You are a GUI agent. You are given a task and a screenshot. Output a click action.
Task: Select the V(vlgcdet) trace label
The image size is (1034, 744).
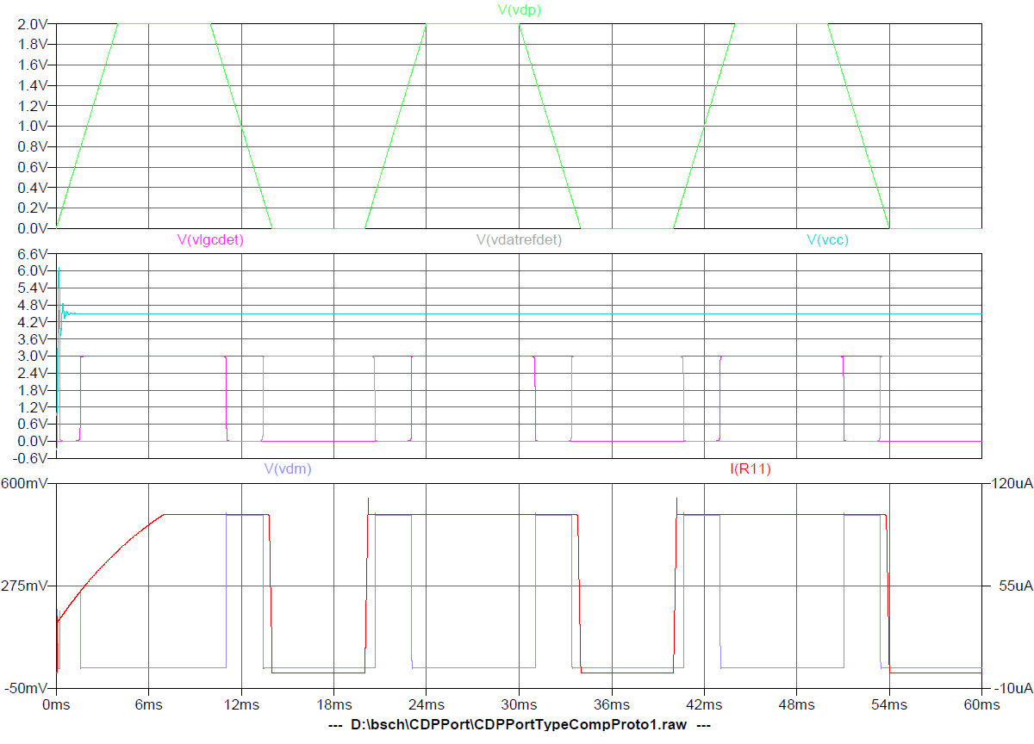[x=210, y=240]
